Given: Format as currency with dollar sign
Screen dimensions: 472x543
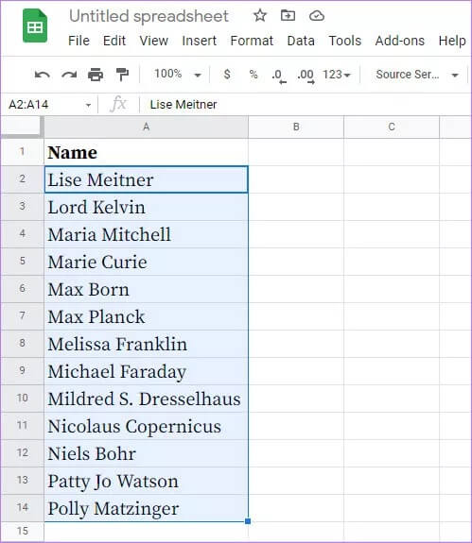Looking at the screenshot, I should pyautogui.click(x=227, y=74).
